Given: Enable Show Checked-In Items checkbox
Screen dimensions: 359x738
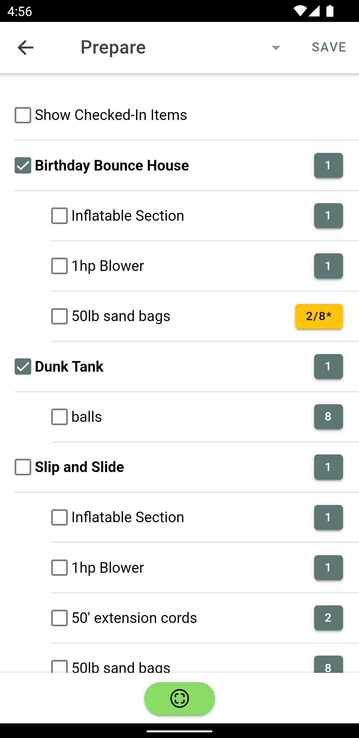Looking at the screenshot, I should [x=23, y=115].
